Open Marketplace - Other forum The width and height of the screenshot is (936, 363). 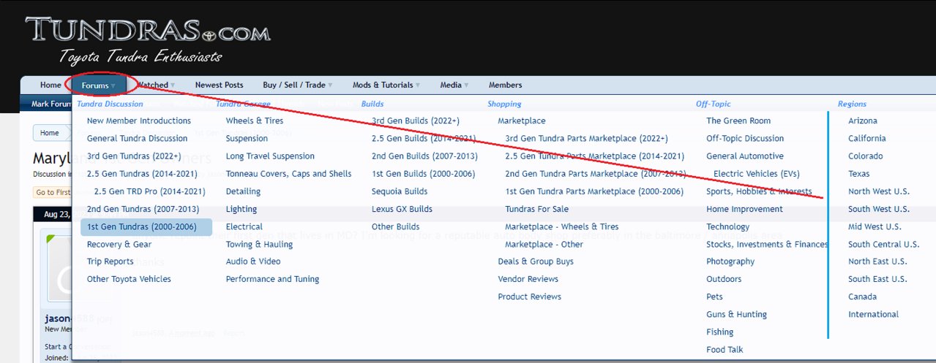click(x=544, y=245)
